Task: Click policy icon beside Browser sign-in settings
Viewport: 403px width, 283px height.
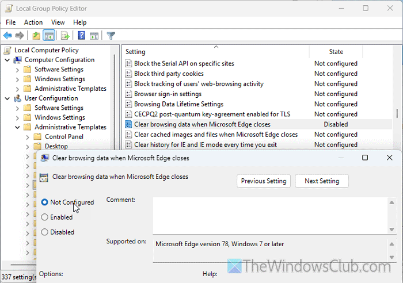Action: [128, 94]
